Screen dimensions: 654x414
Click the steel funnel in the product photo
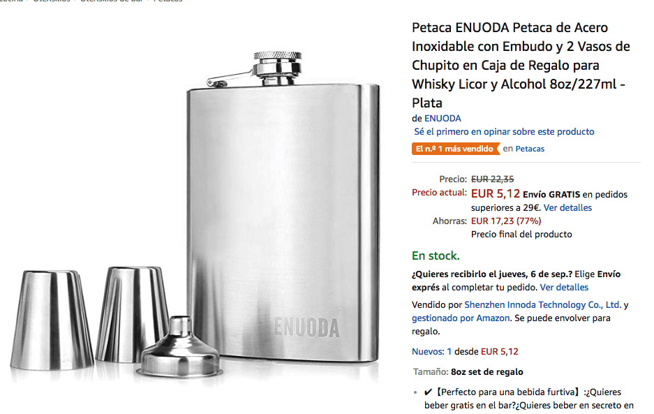click(x=180, y=348)
